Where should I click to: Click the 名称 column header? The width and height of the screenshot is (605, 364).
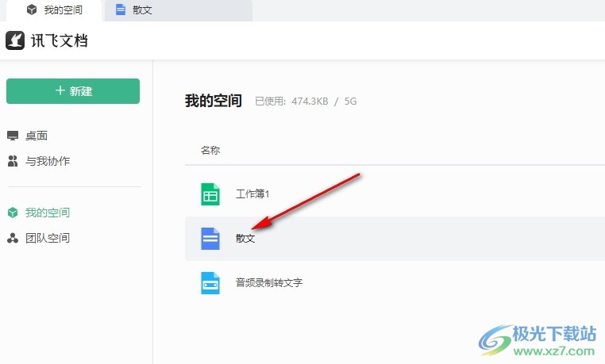click(x=210, y=150)
